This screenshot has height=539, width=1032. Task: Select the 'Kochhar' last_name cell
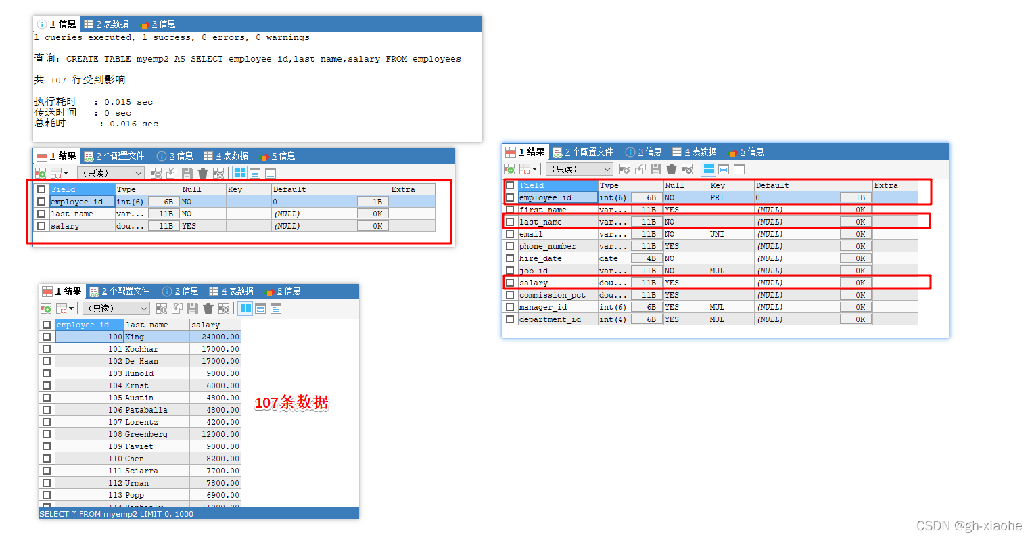pyautogui.click(x=157, y=349)
